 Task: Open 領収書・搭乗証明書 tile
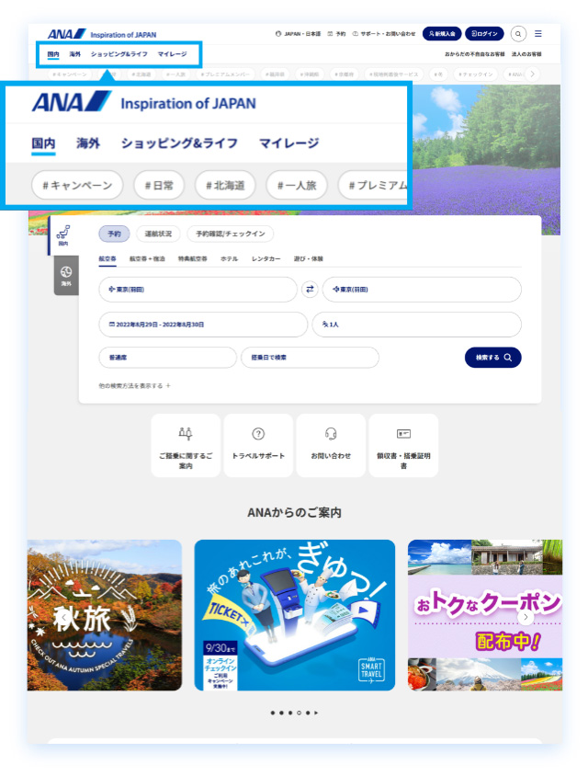[x=403, y=445]
